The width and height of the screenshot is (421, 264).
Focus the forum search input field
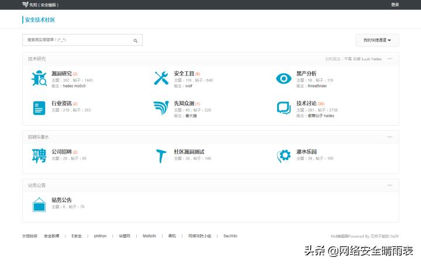(x=82, y=40)
